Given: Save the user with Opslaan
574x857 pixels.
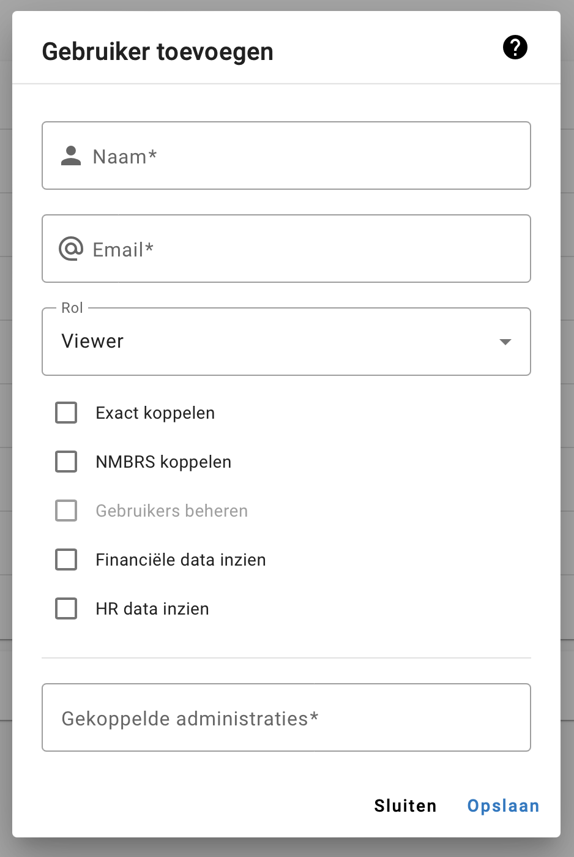Looking at the screenshot, I should pyautogui.click(x=503, y=806).
